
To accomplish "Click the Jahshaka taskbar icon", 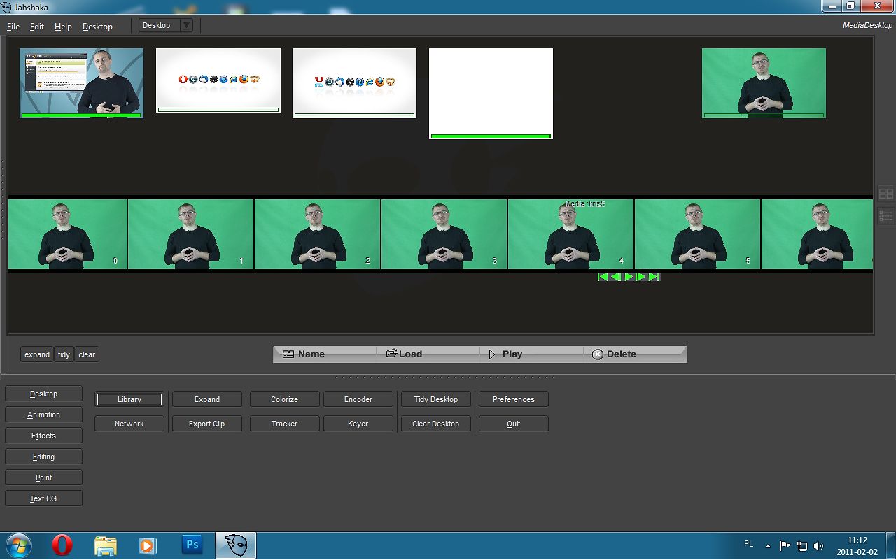I will coord(236,545).
